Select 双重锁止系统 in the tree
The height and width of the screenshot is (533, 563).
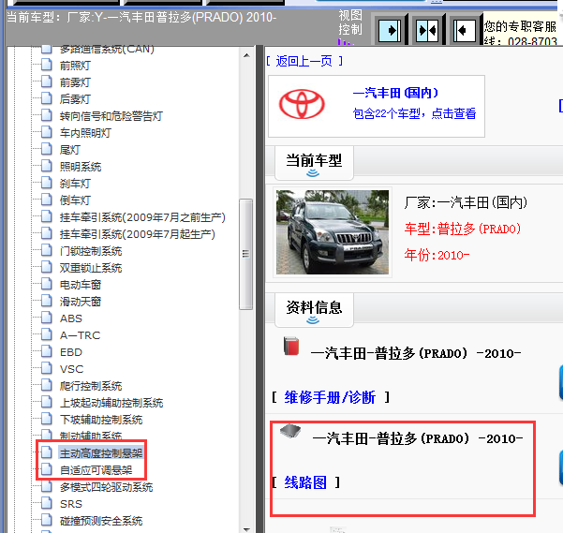coord(91,268)
